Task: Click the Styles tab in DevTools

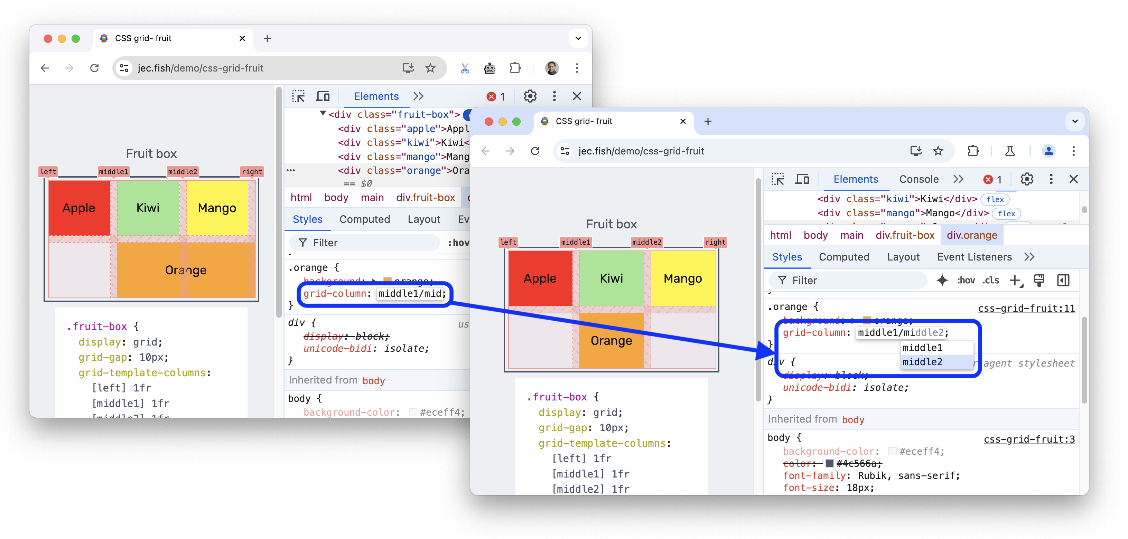Action: tap(789, 257)
